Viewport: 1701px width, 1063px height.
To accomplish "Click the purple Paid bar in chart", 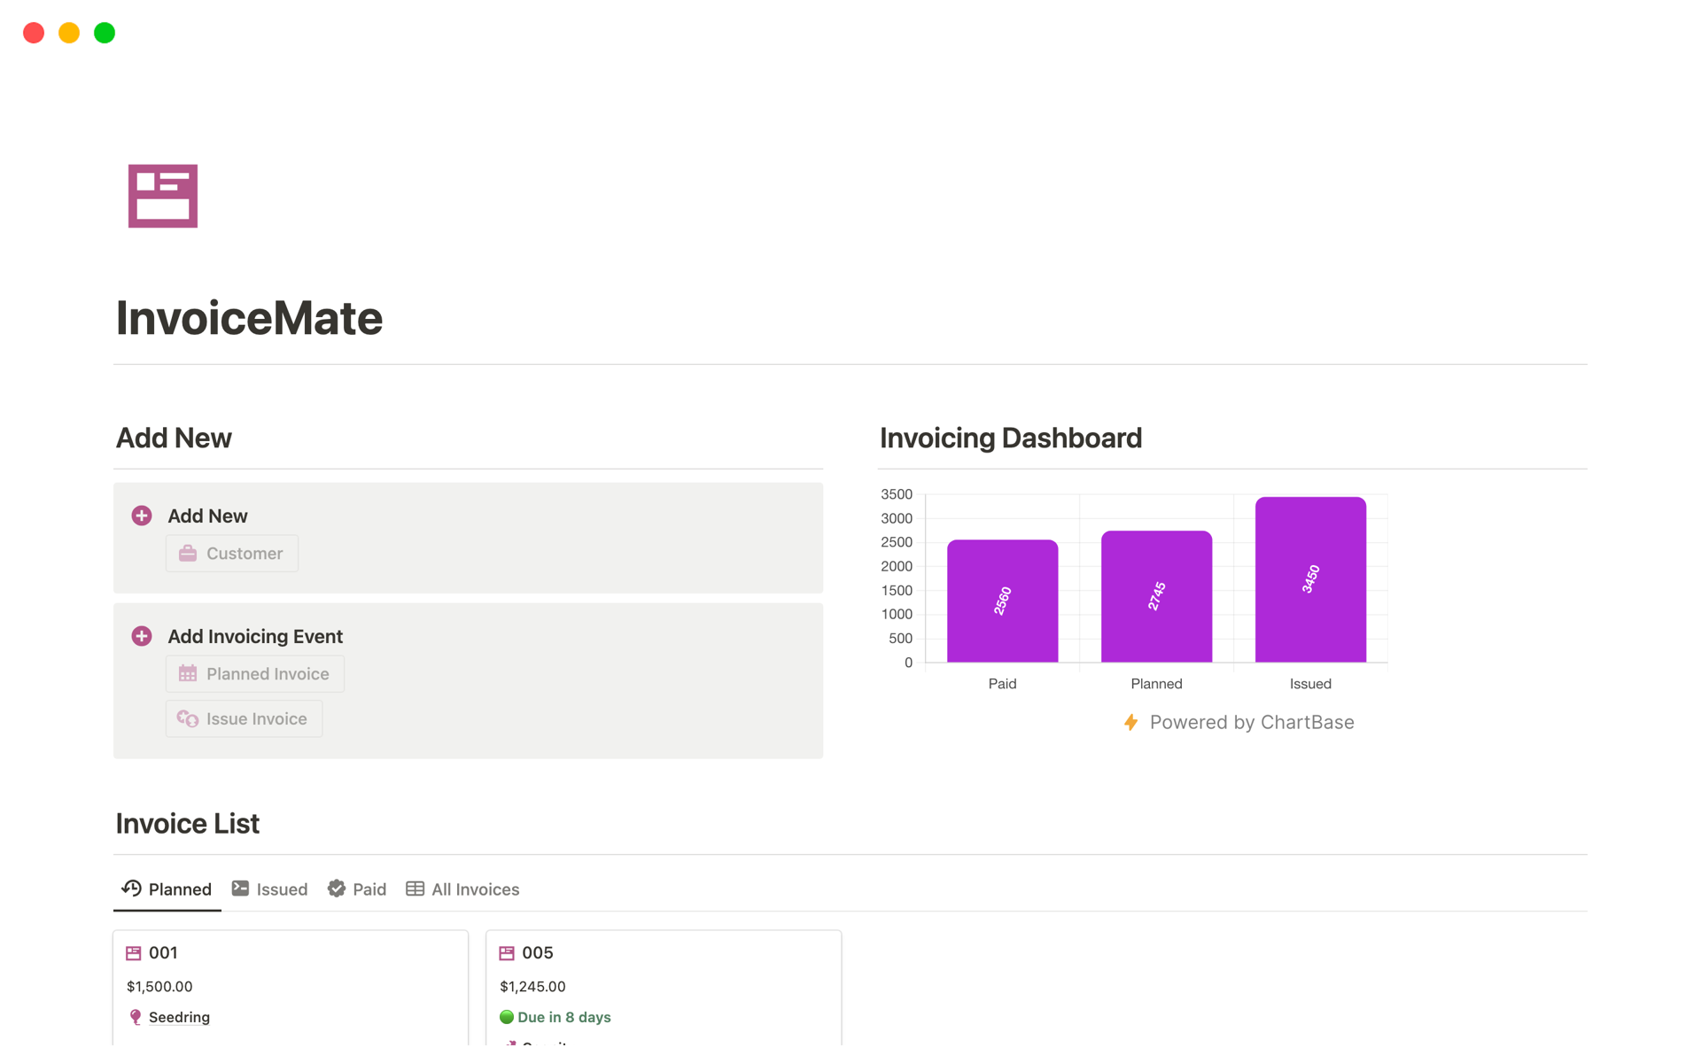I will click(1002, 601).
